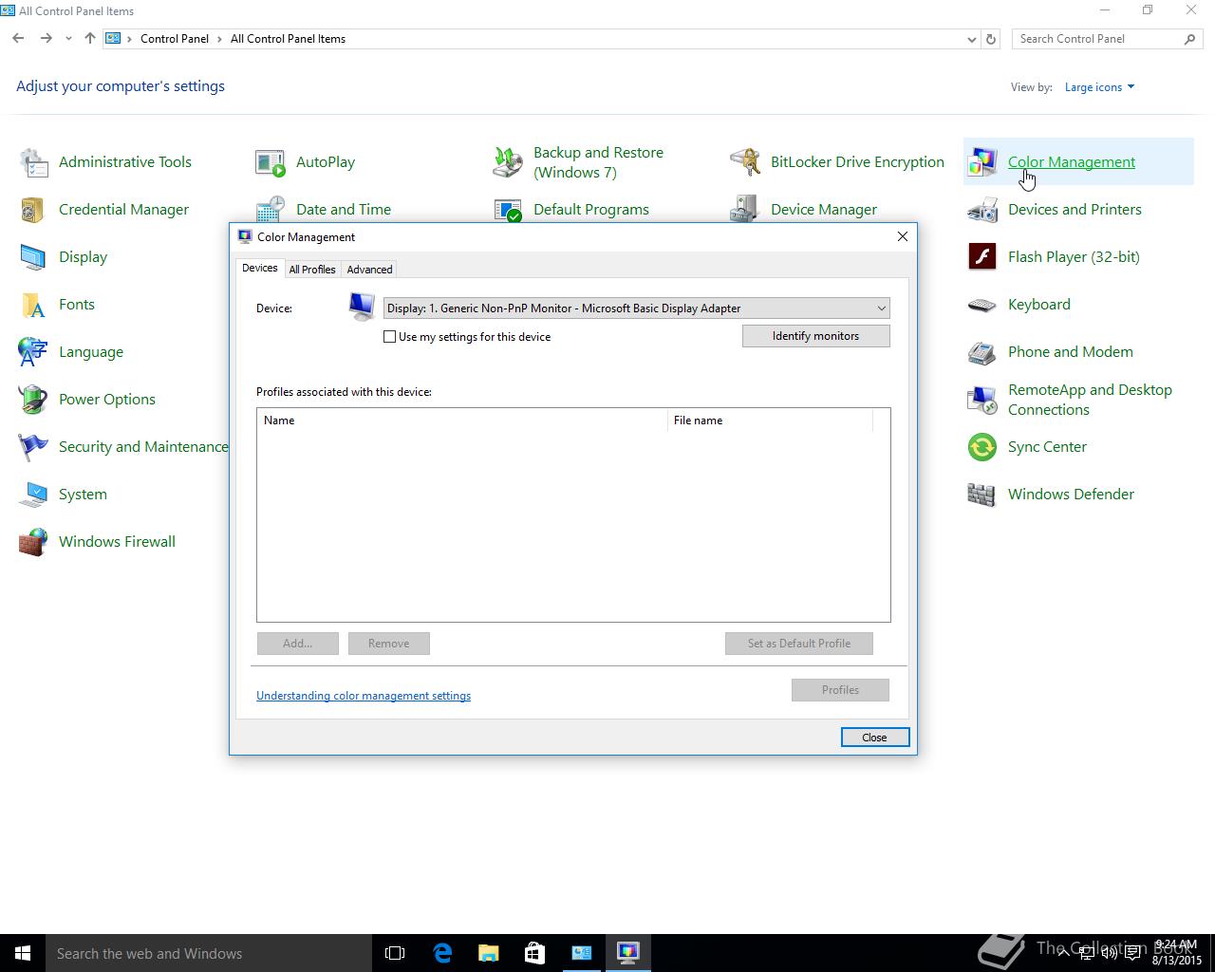This screenshot has height=972, width=1215.
Task: Open the Fonts icon
Action: [x=33, y=305]
